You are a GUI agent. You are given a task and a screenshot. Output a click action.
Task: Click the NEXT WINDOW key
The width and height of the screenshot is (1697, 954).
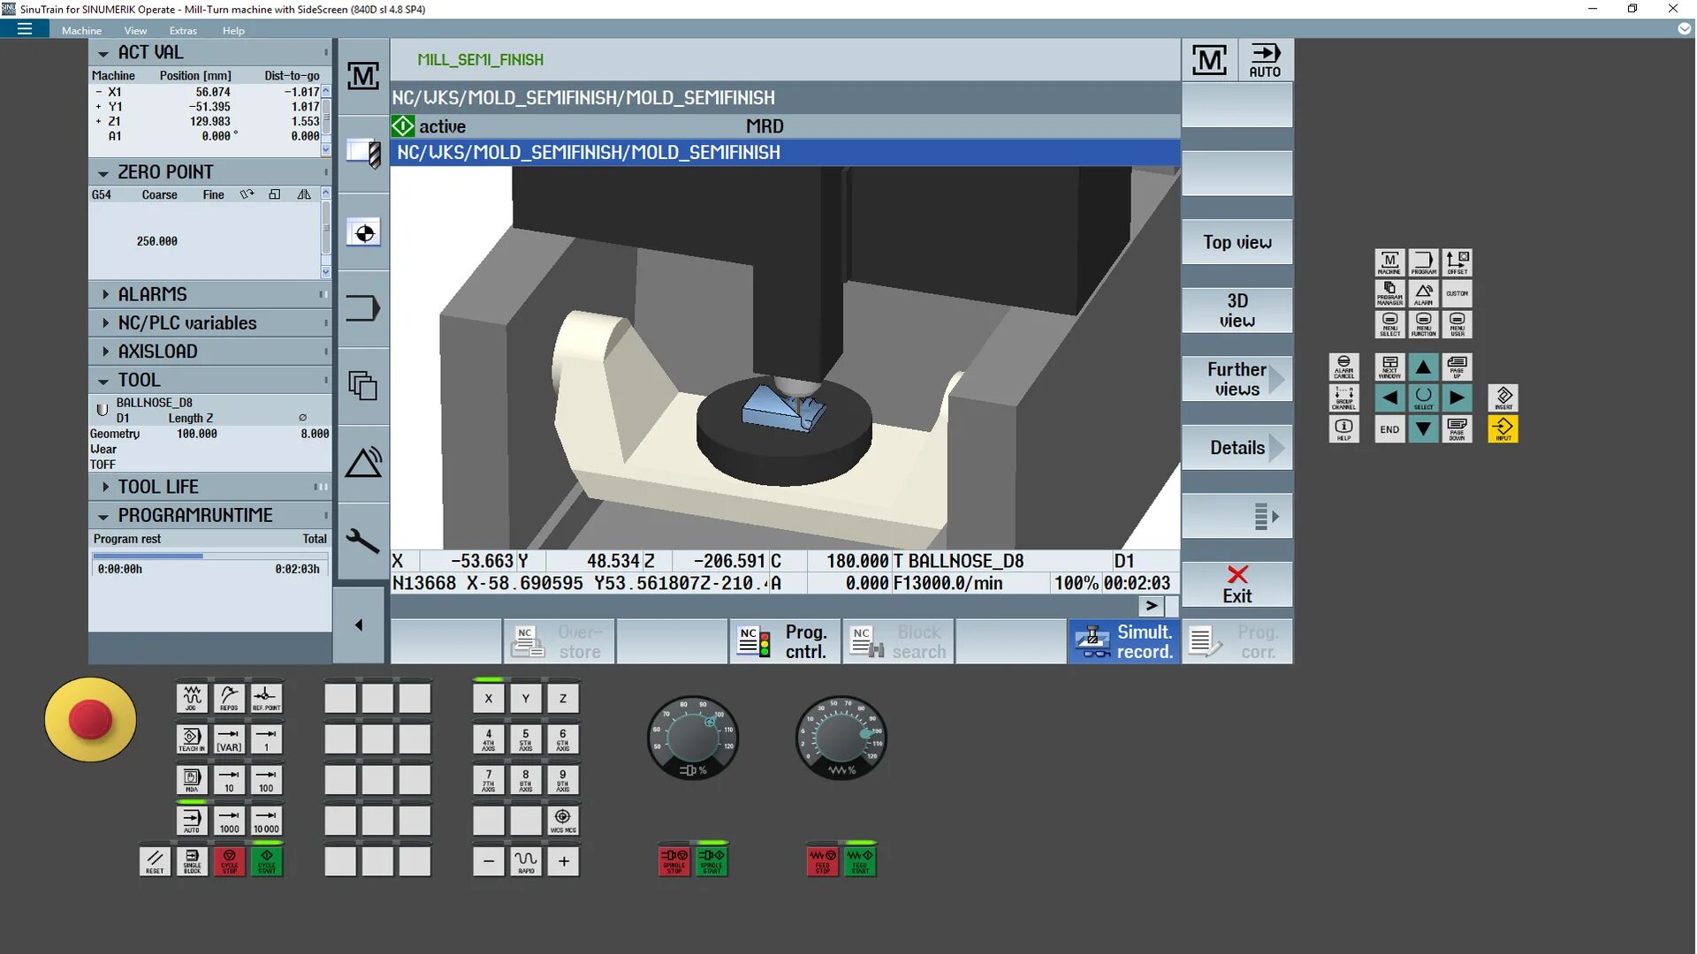(x=1389, y=367)
